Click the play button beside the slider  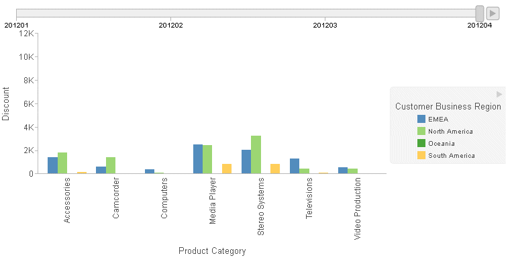(x=493, y=13)
